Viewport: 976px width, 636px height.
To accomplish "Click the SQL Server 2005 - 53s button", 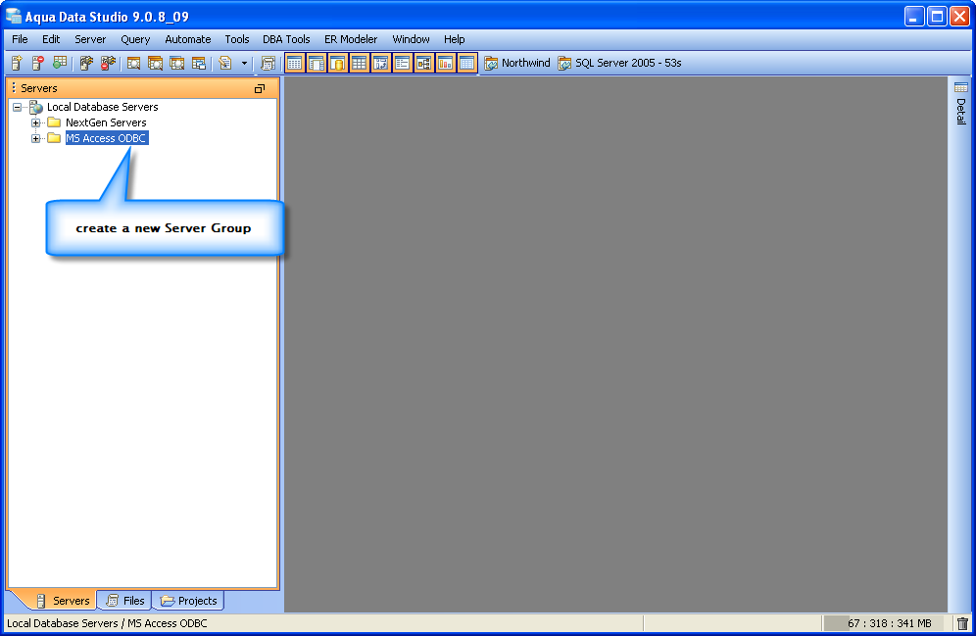I will coord(619,63).
